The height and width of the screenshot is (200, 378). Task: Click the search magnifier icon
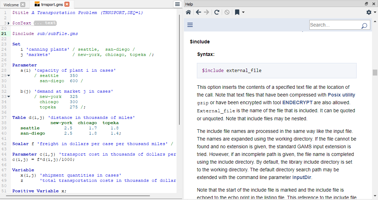364,25
